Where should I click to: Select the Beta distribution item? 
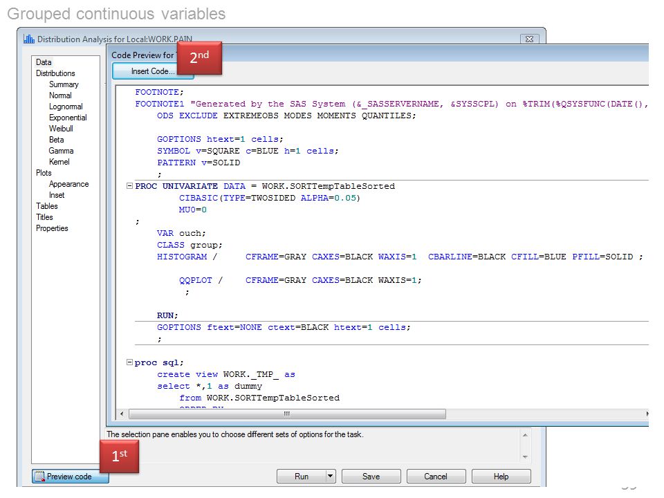pyautogui.click(x=56, y=139)
